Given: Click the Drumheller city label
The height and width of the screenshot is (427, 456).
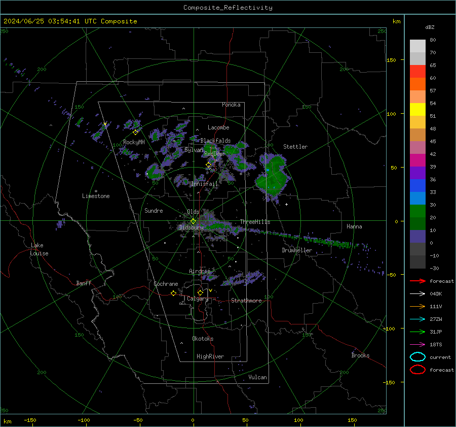Looking at the screenshot, I should [297, 250].
